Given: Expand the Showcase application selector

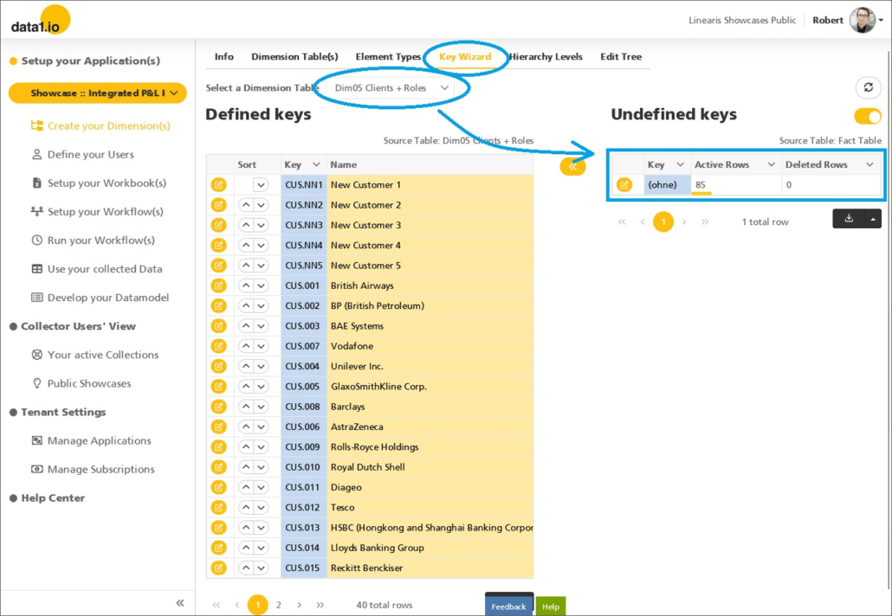Looking at the screenshot, I should click(97, 93).
